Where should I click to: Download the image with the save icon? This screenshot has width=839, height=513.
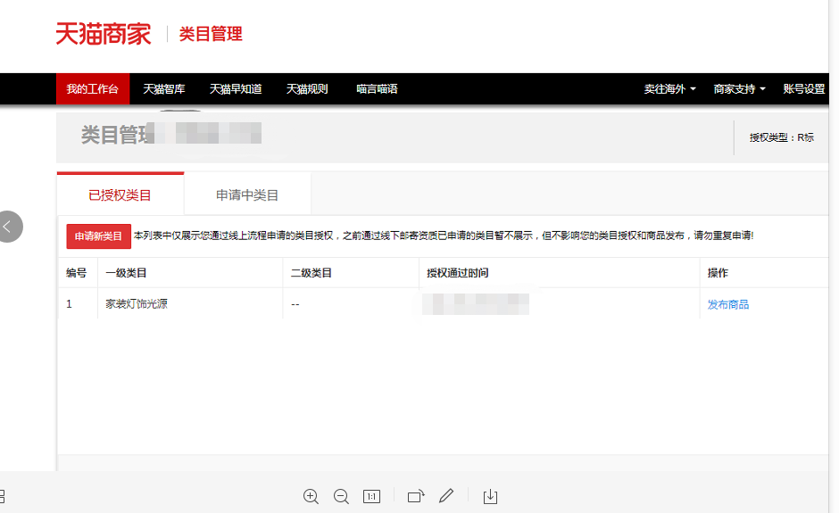pyautogui.click(x=490, y=496)
